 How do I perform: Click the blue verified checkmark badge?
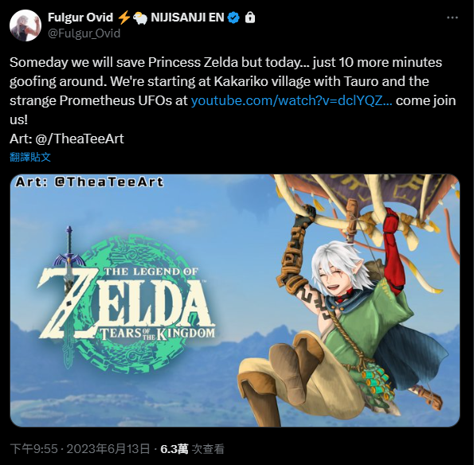point(233,18)
